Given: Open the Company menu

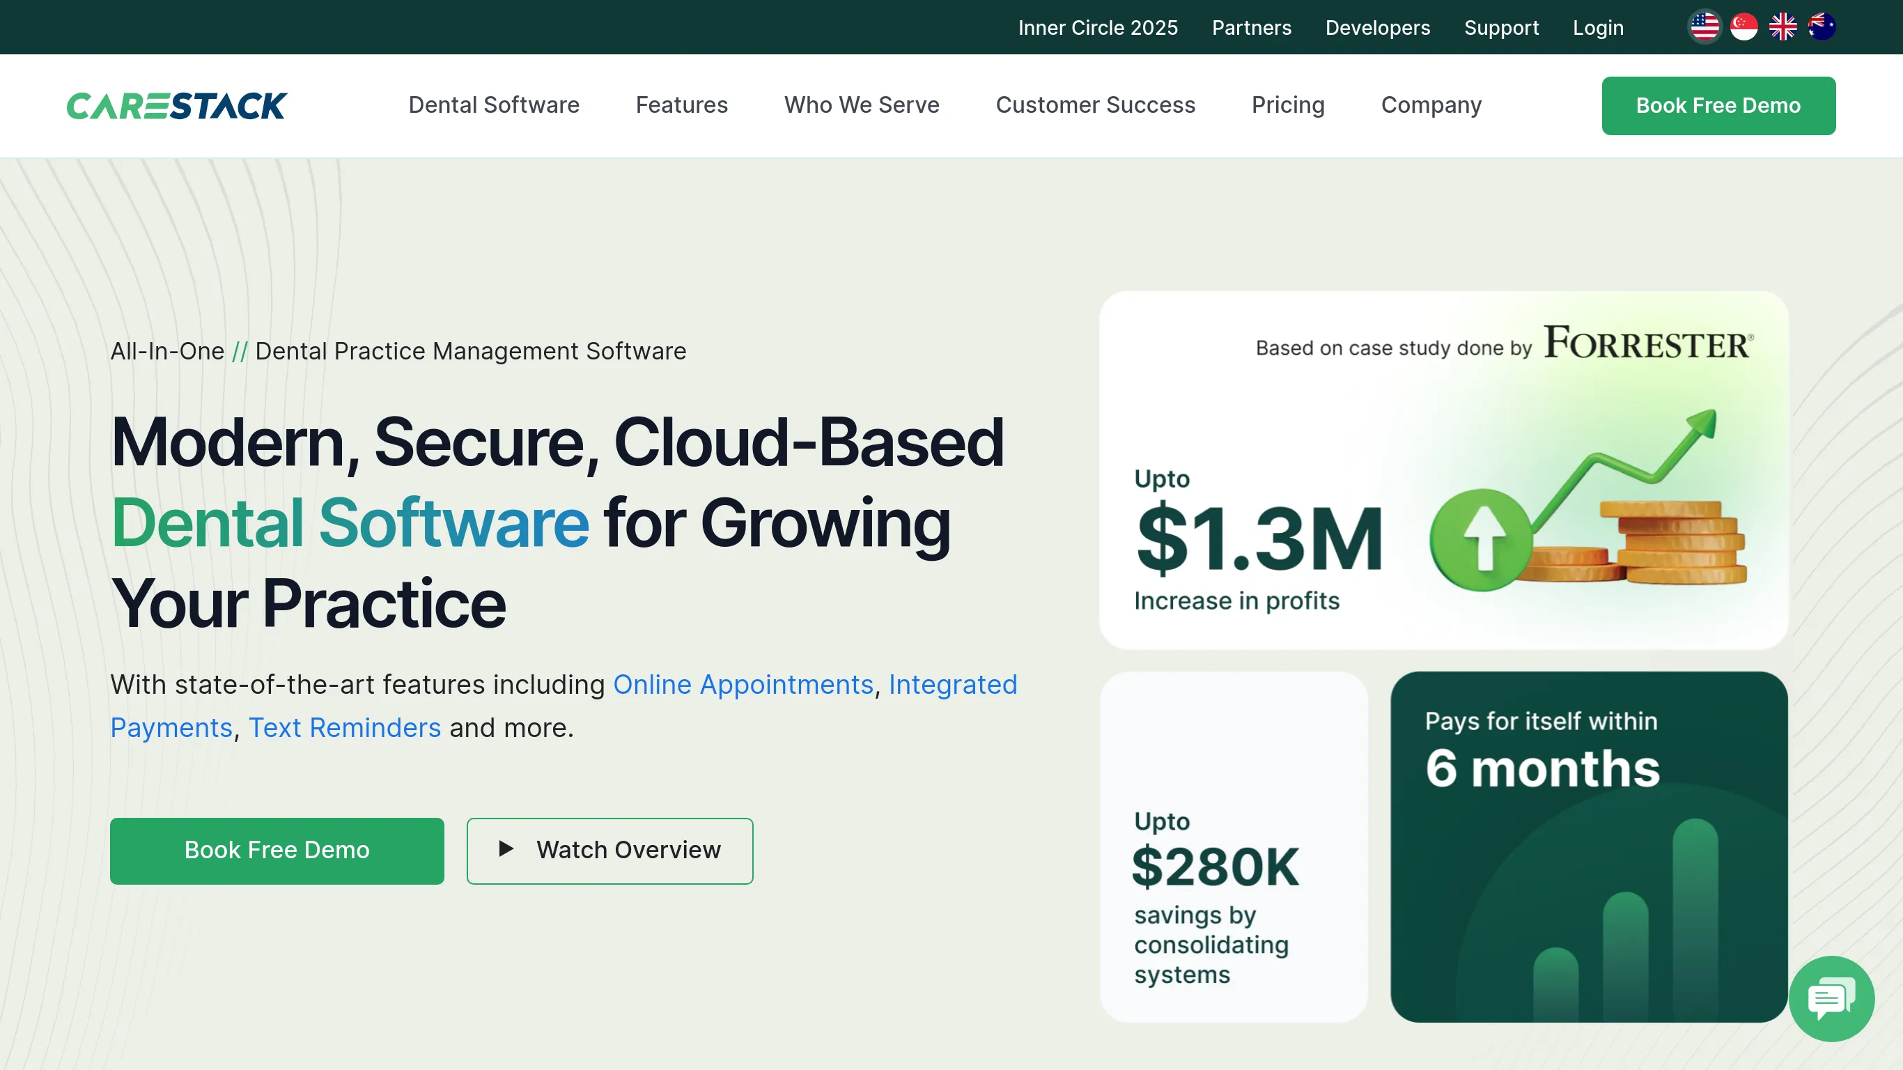Looking at the screenshot, I should pyautogui.click(x=1431, y=105).
